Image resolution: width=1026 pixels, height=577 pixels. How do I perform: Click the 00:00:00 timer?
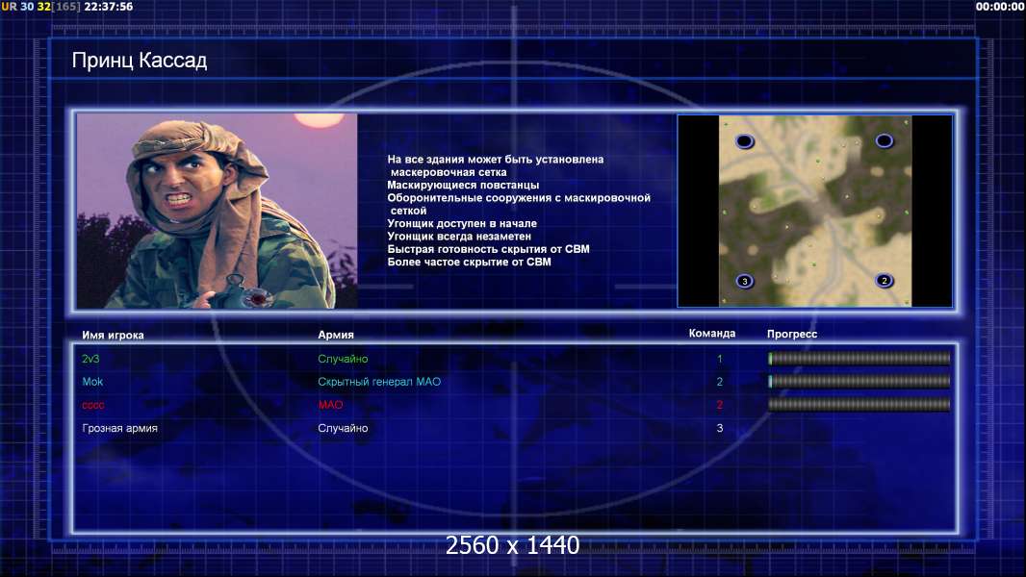click(1000, 7)
